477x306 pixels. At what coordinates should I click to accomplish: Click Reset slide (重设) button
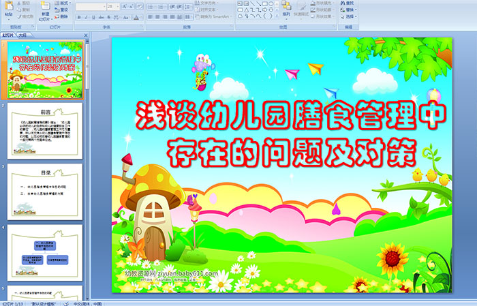(61, 10)
